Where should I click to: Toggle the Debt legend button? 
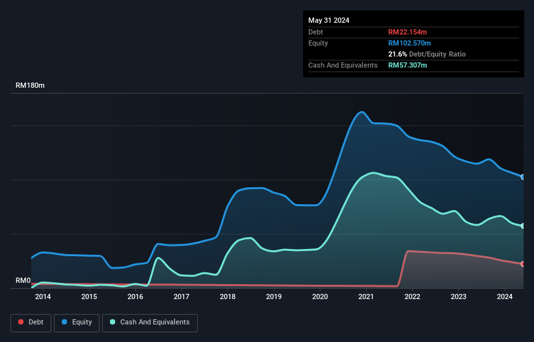pos(31,322)
